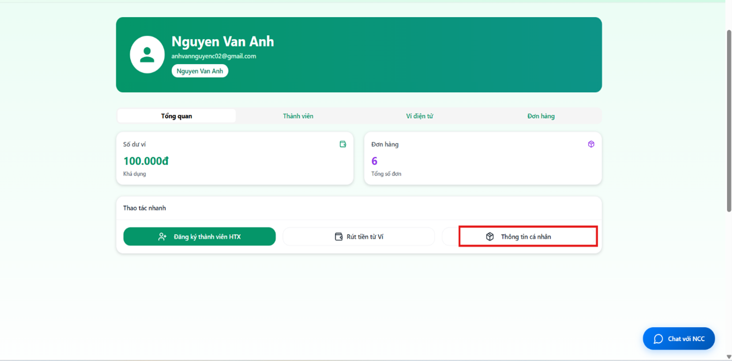Switch to the Thành viên tab
The image size is (732, 361).
298,116
